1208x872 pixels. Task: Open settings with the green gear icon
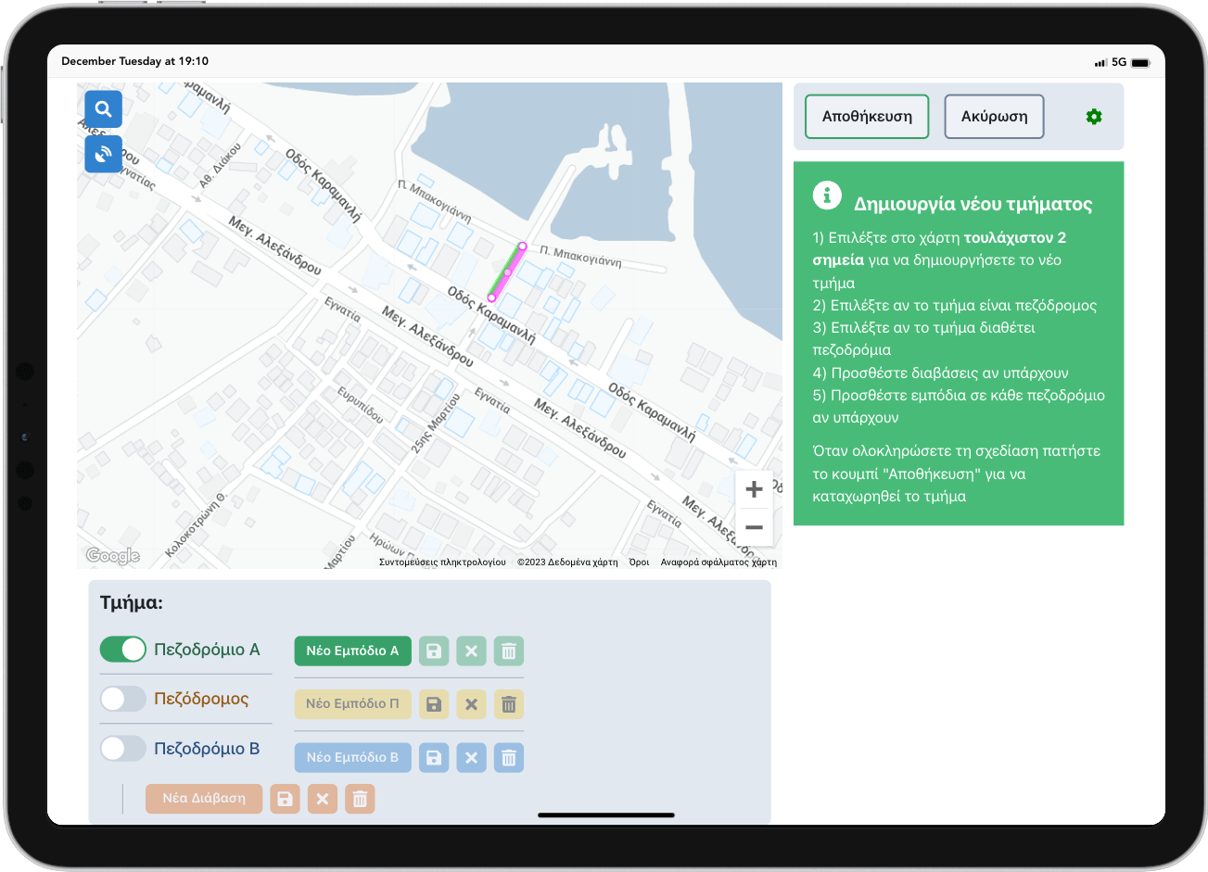(x=1094, y=117)
